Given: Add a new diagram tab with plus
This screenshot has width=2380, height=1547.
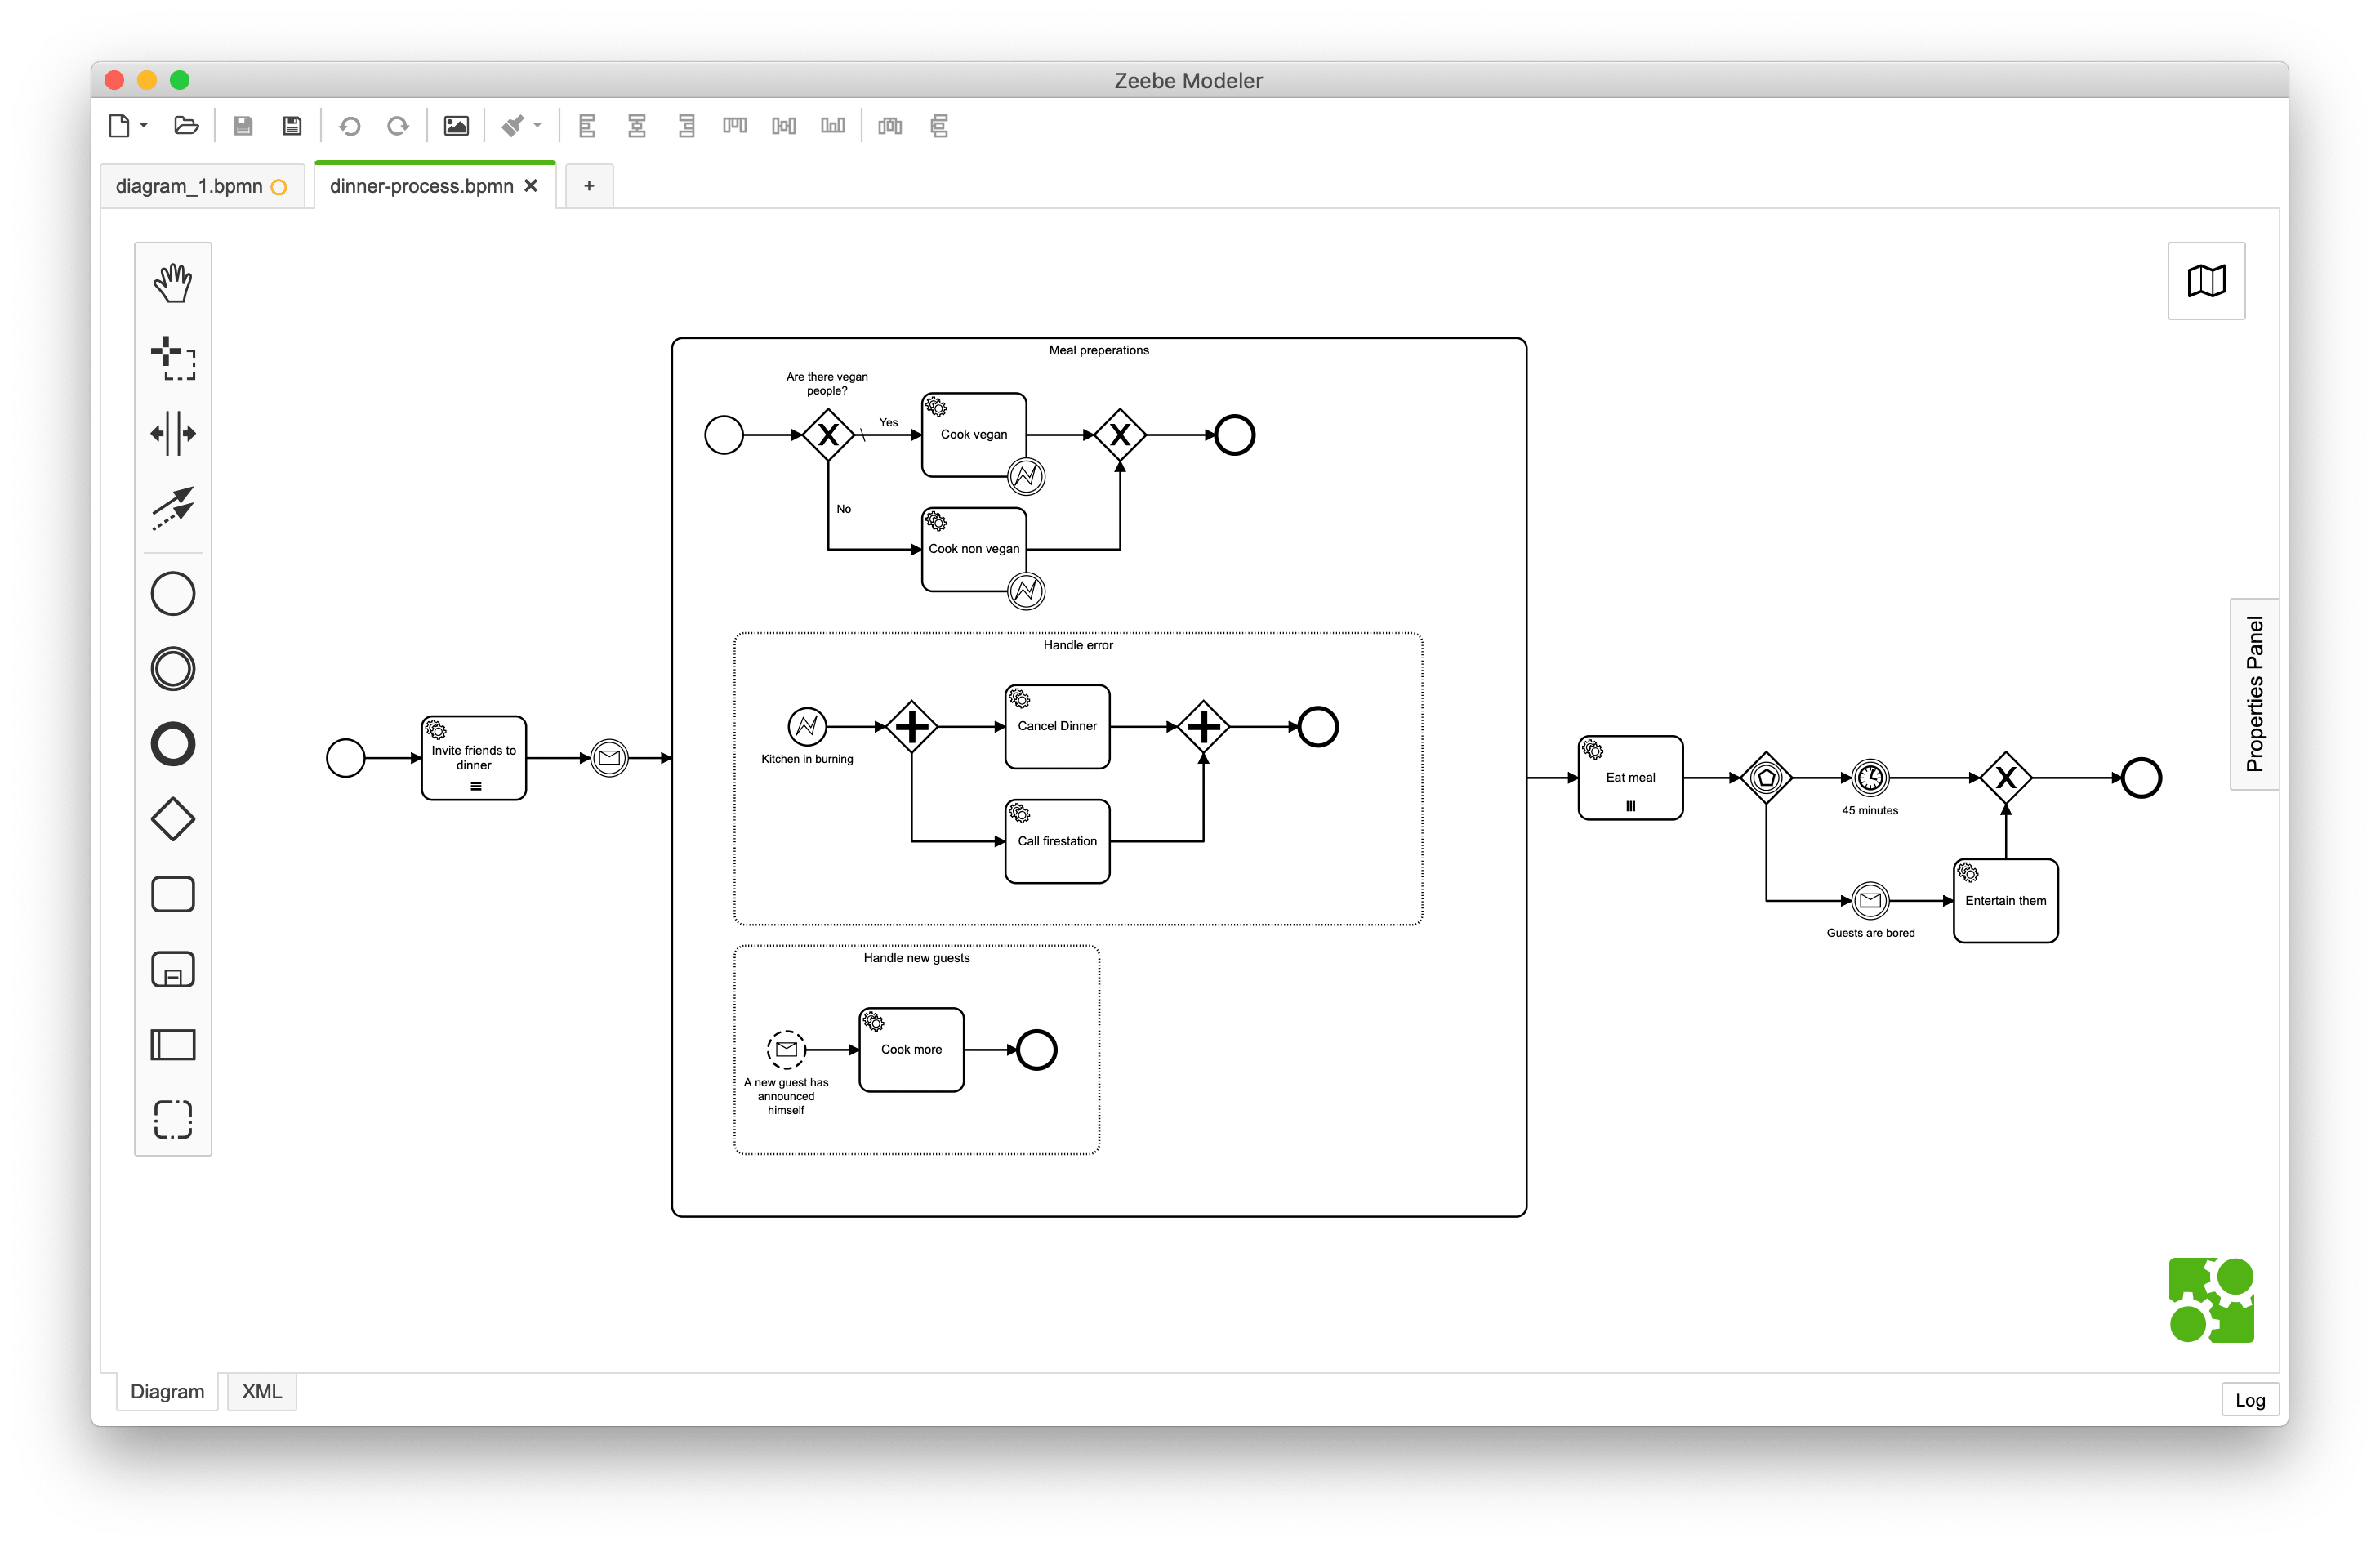Looking at the screenshot, I should point(589,186).
